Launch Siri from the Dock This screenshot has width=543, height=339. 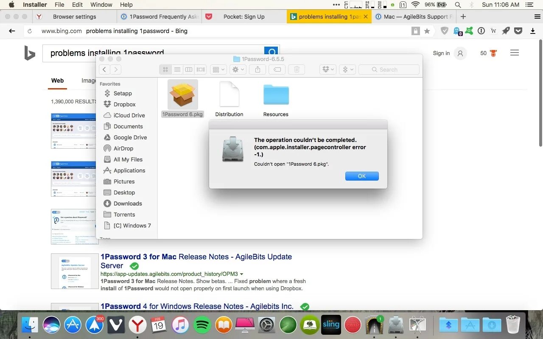[51, 325]
